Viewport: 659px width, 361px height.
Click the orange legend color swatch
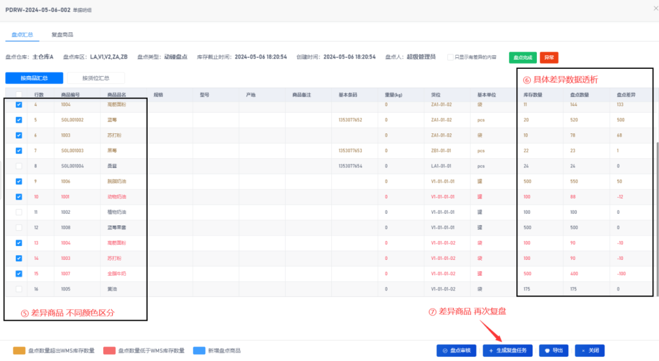pos(19,351)
